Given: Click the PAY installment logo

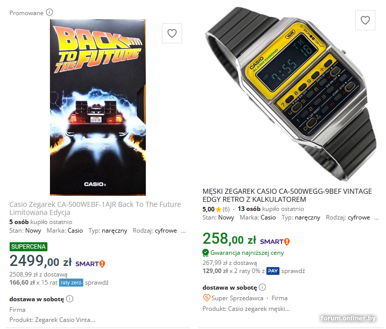Looking at the screenshot, I should 273,271.
